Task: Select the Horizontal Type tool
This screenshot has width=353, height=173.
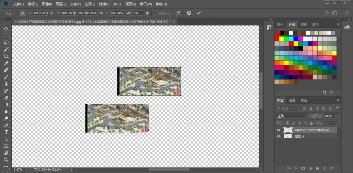Action: click(x=6, y=132)
